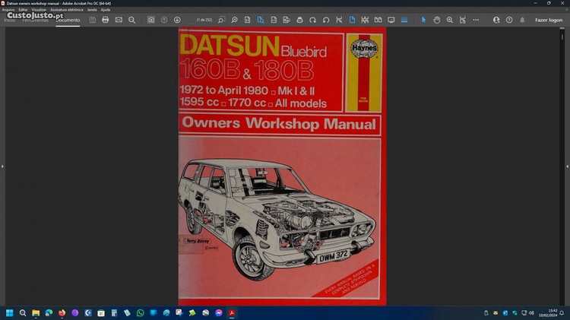Click the Send by email envelope icon

(119, 20)
